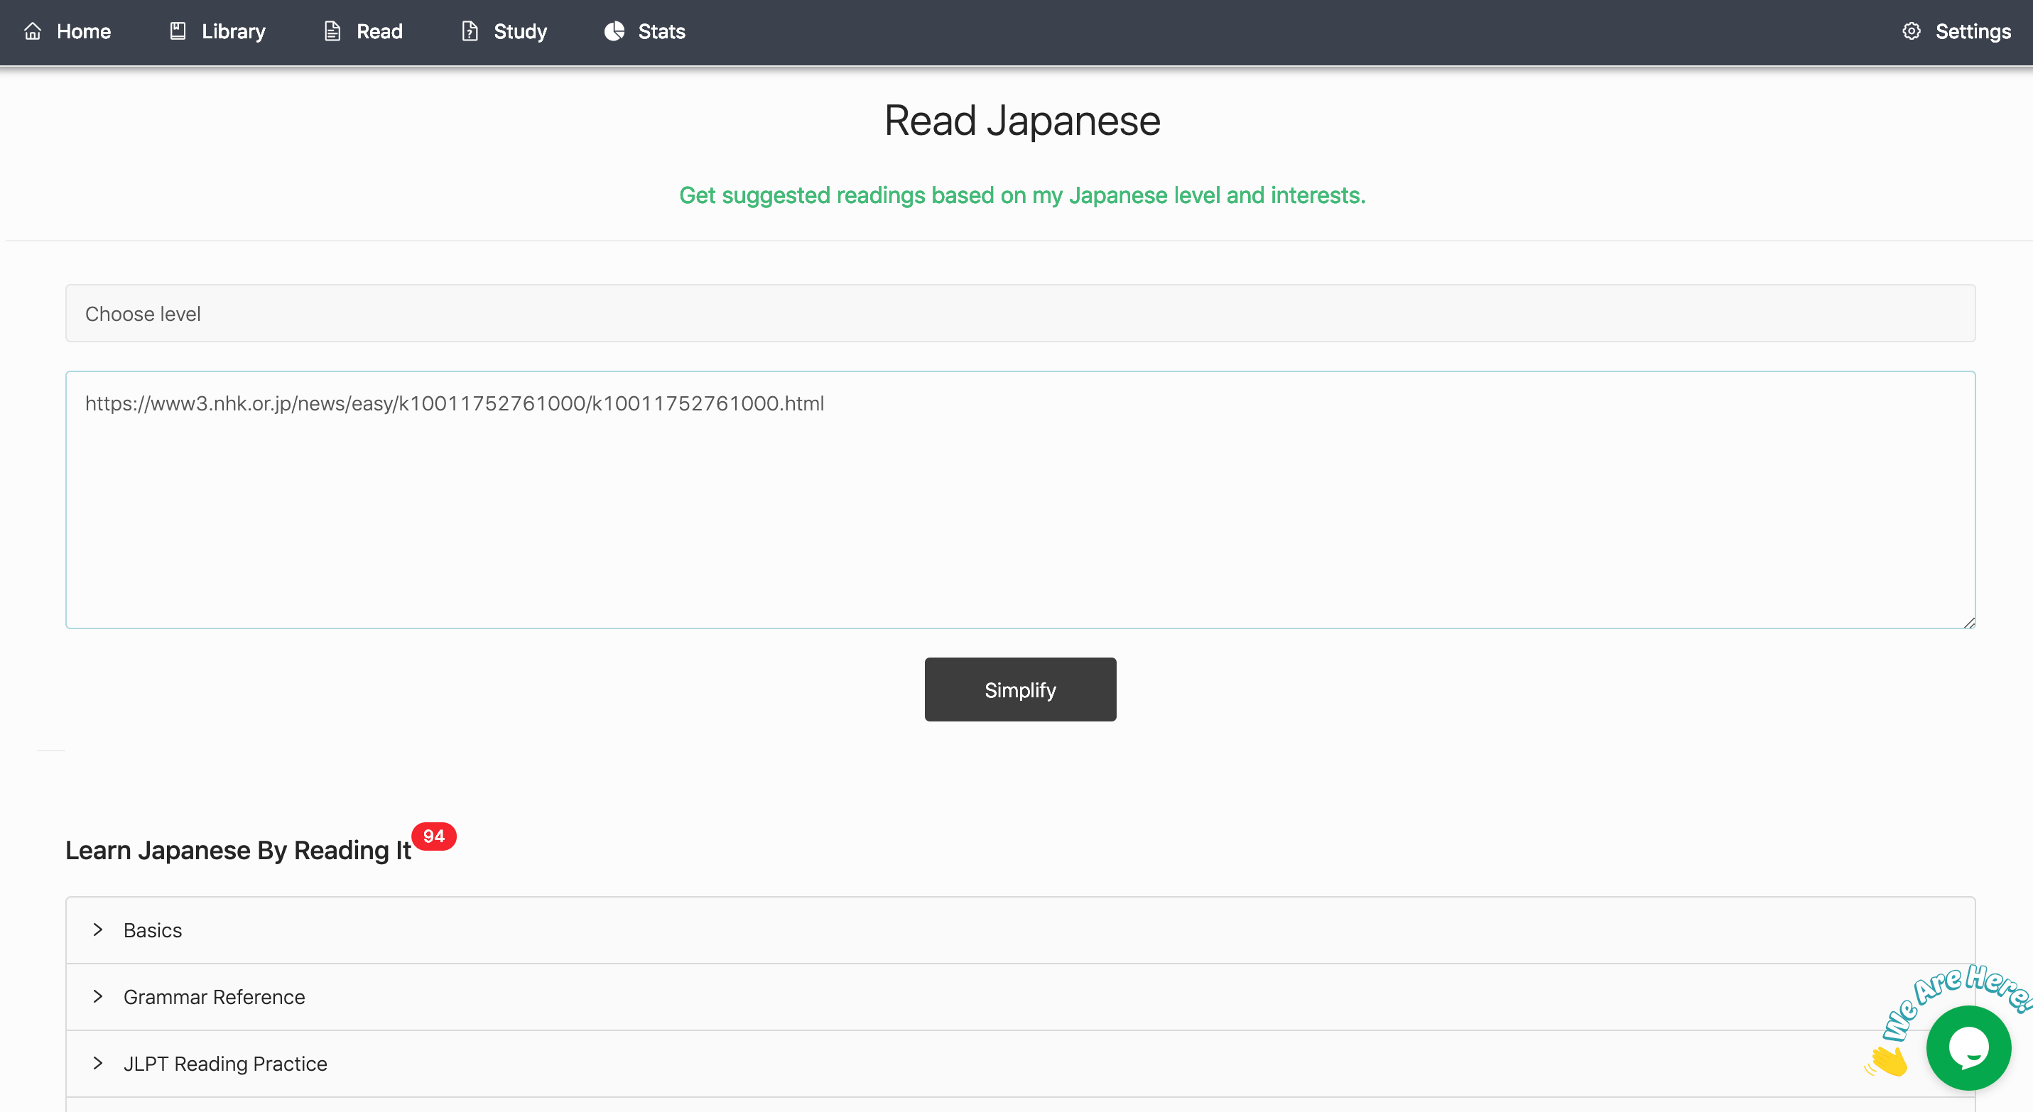Open the Choose level dropdown
This screenshot has width=2033, height=1112.
[1019, 313]
